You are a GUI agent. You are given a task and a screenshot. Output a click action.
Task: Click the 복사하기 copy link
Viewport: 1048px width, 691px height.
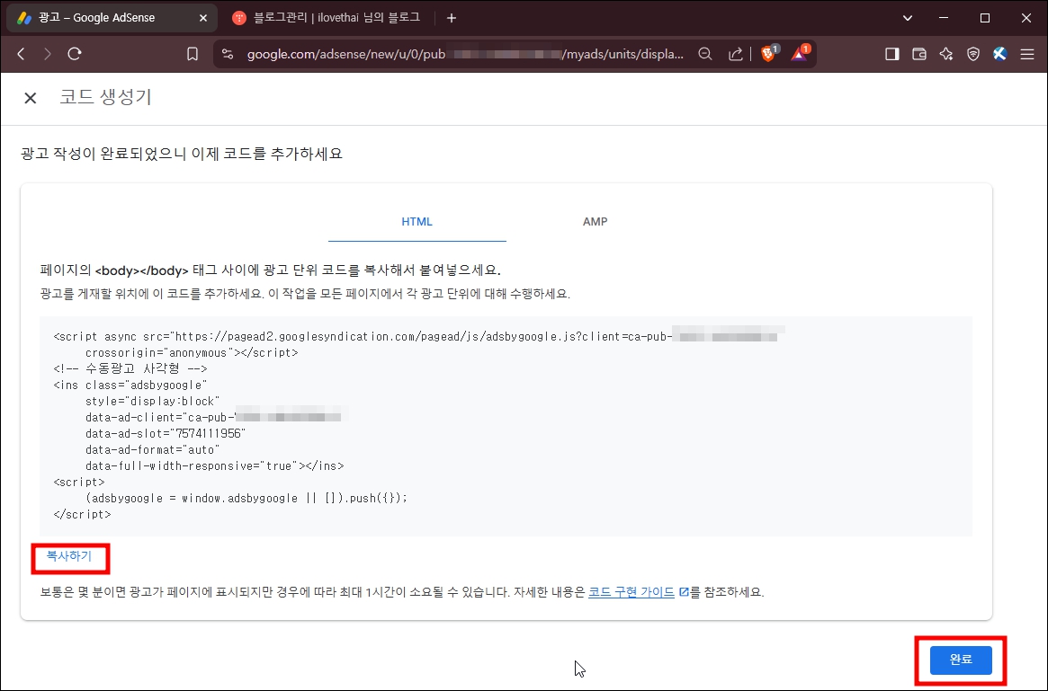(x=69, y=556)
